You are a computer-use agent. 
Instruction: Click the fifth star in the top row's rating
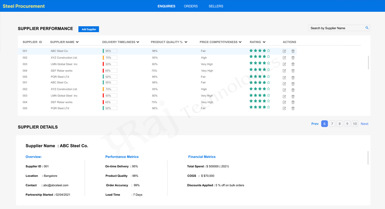tap(269, 51)
